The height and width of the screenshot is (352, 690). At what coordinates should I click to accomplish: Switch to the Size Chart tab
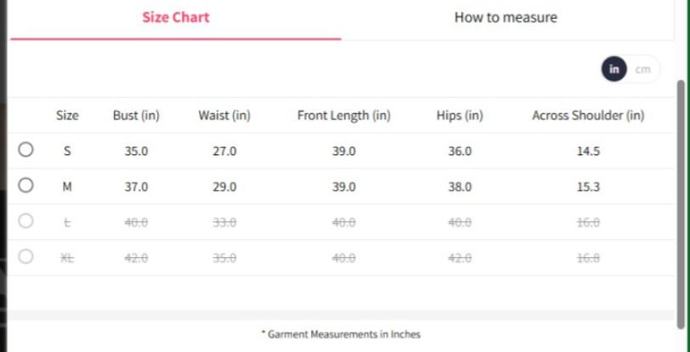(x=176, y=18)
